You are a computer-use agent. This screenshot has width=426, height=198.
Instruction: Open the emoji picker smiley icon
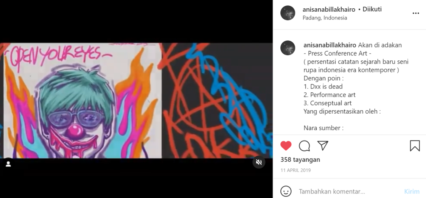(x=286, y=191)
